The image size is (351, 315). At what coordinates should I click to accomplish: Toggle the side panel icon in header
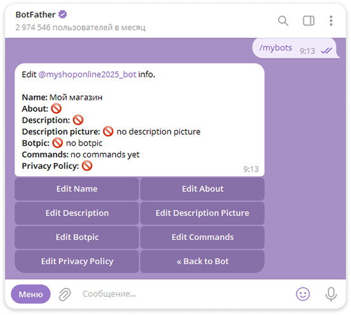point(308,21)
